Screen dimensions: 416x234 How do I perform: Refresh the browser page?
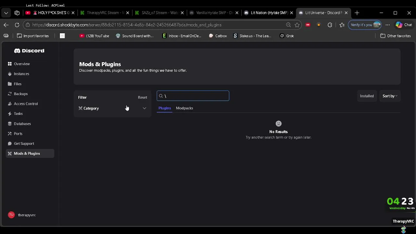[17, 25]
